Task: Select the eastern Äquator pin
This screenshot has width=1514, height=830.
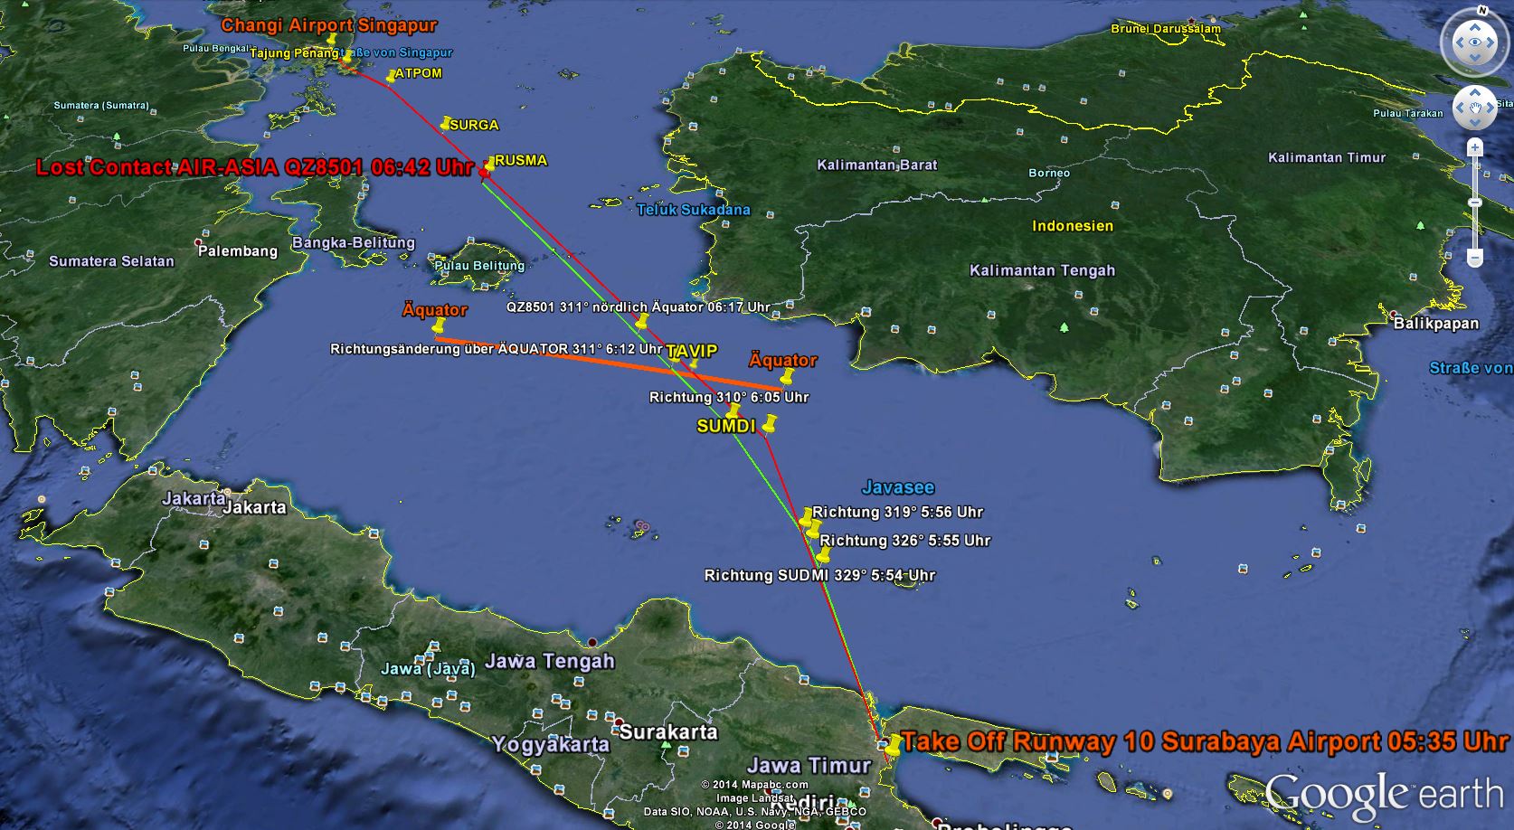Action: point(786,376)
